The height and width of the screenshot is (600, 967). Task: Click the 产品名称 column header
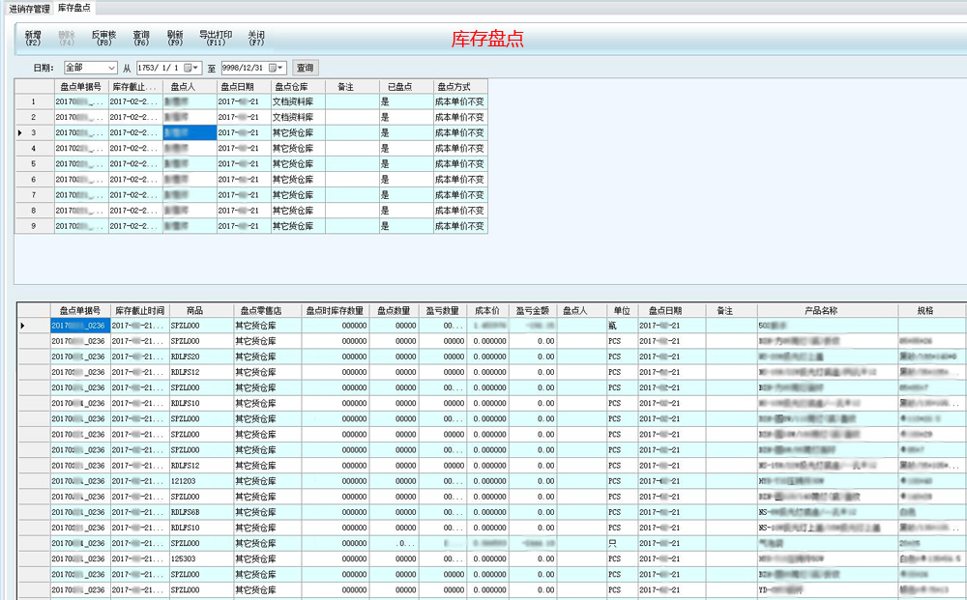point(828,310)
